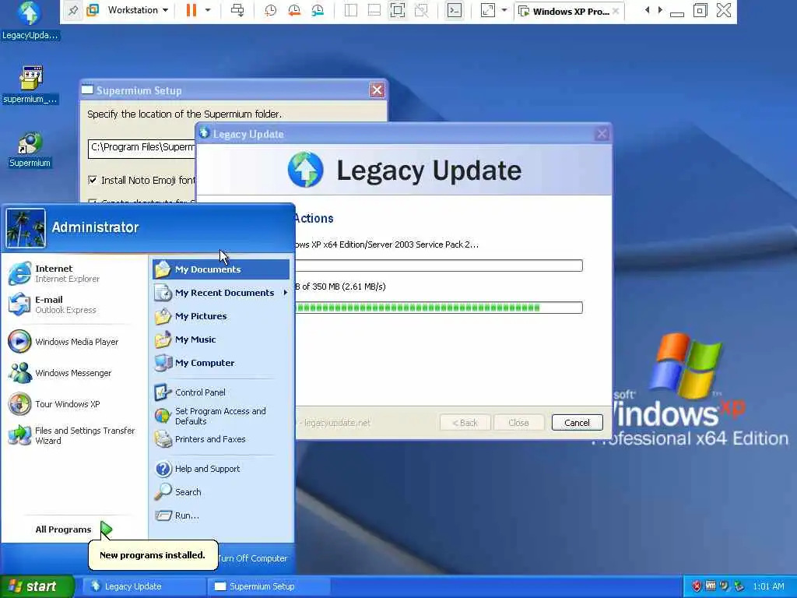Open Files and Settings Transfer Wizard
The height and width of the screenshot is (598, 797).
point(74,435)
